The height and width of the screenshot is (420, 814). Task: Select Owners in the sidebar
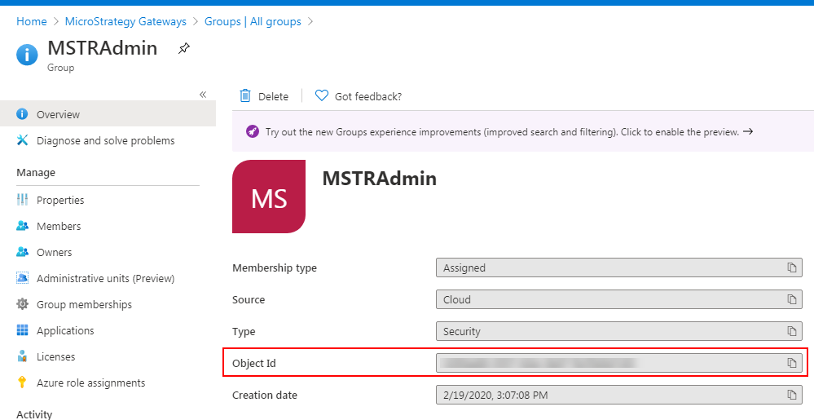pos(54,252)
